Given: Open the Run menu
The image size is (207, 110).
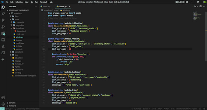Looking at the screenshot, I should (37, 2).
